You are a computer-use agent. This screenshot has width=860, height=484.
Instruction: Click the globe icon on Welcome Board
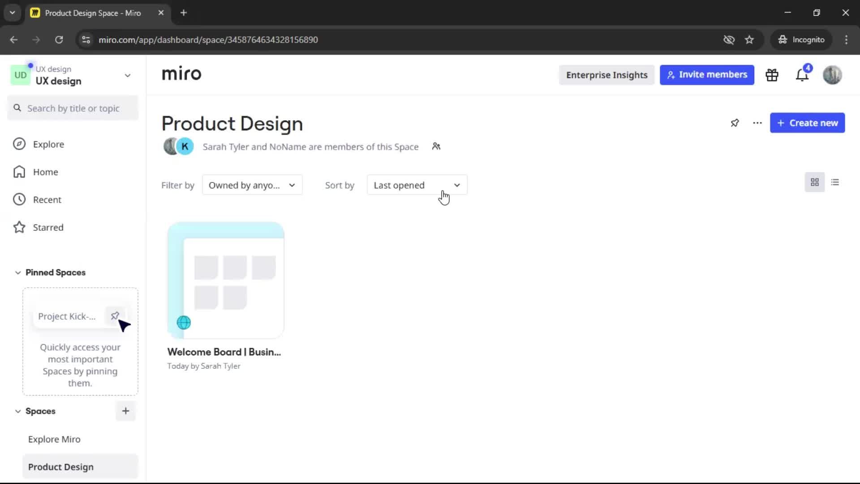[x=184, y=322]
